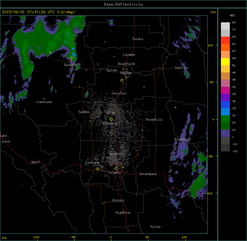The width and height of the screenshot is (247, 241).
Task: Click the Calgary city label
Action: point(115,173)
